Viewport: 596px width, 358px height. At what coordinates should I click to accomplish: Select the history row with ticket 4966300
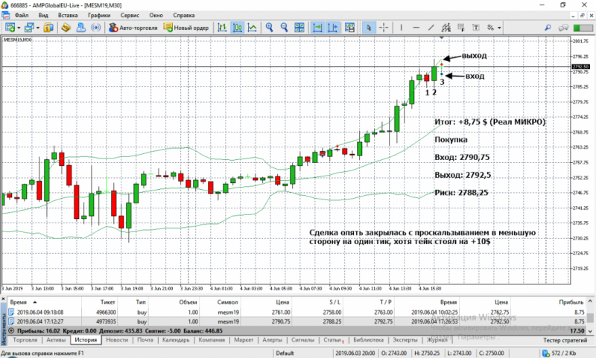tap(297, 312)
